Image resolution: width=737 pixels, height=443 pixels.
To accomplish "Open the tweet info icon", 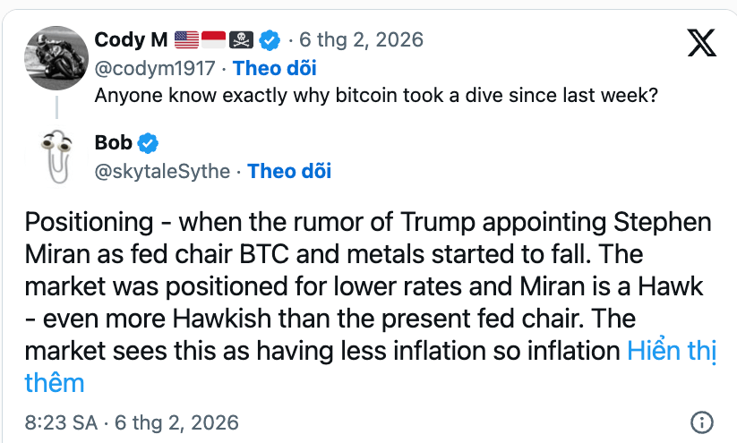I will pyautogui.click(x=702, y=422).
